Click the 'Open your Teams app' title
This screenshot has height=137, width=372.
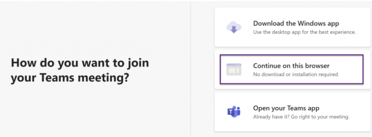[286, 108]
